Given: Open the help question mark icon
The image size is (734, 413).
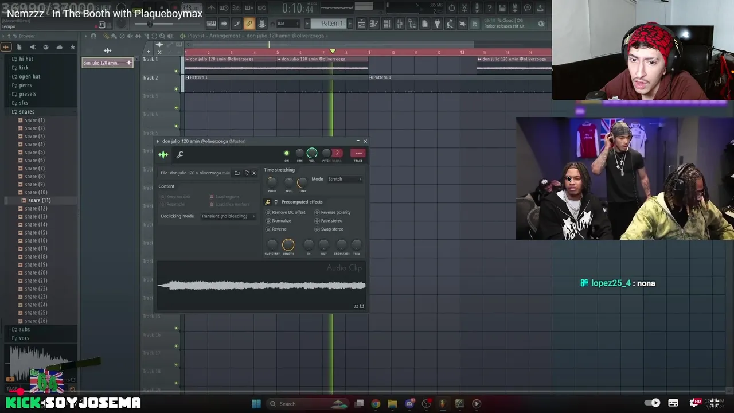Looking at the screenshot, I should pyautogui.click(x=489, y=7).
